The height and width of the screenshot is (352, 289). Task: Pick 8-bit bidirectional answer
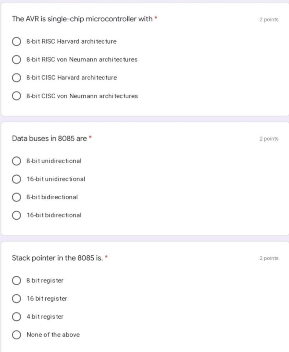tap(16, 197)
